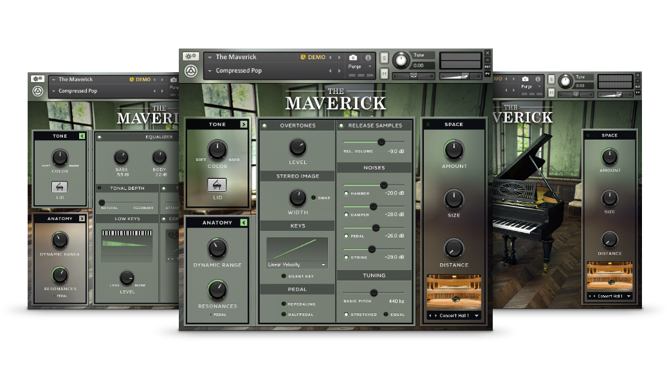669x386 pixels.
Task: Mute the instrument with M button, center window
Action: 384,74
